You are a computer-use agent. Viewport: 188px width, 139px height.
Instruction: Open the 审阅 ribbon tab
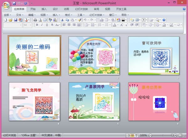coord(97,9)
